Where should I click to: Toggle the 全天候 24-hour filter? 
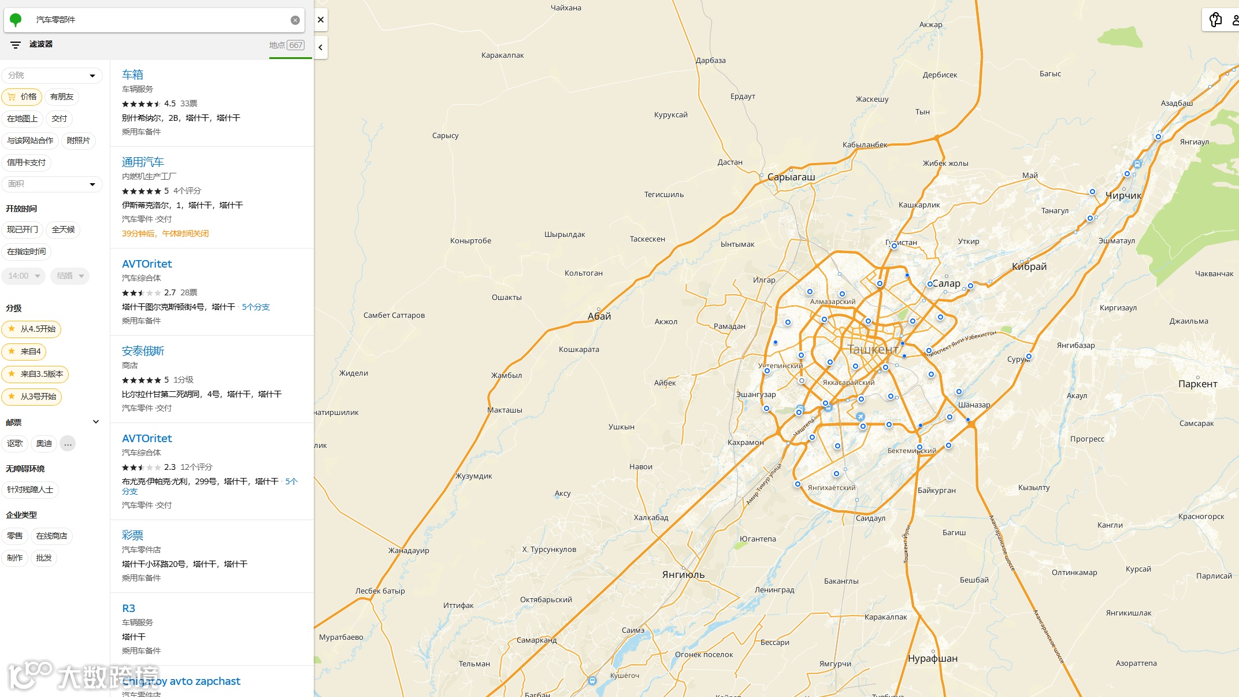[x=63, y=229]
